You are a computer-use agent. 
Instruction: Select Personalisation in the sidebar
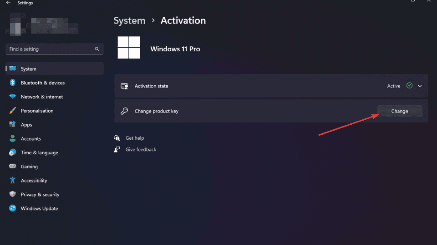point(55,111)
